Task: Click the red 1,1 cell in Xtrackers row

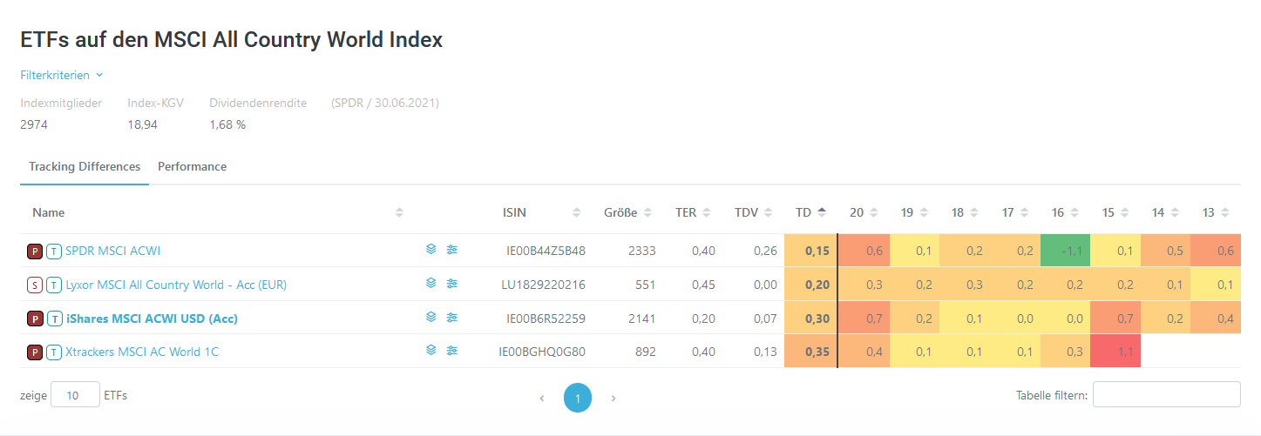Action: click(1115, 352)
